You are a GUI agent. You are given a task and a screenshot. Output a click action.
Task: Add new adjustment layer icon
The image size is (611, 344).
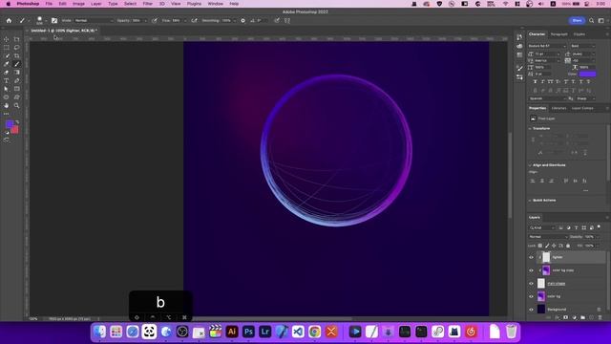tap(575, 317)
